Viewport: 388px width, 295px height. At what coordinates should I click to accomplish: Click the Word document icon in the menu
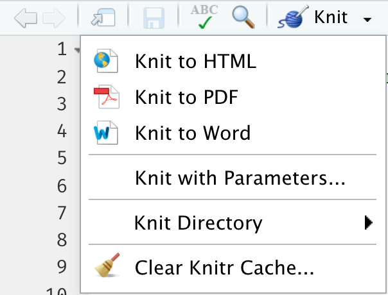[104, 133]
